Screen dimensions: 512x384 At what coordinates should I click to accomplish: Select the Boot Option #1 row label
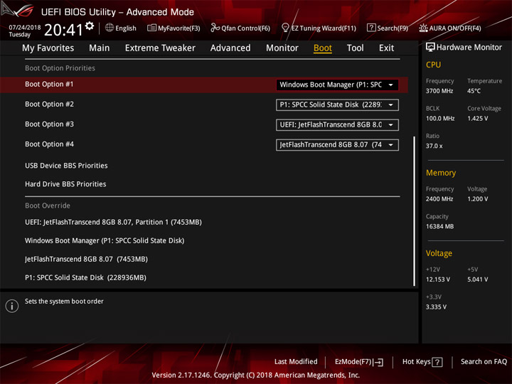[49, 84]
